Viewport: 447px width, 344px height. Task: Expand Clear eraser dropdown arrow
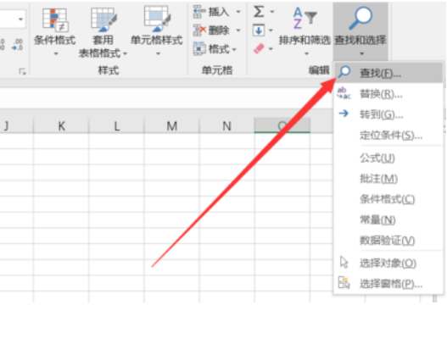coord(271,49)
